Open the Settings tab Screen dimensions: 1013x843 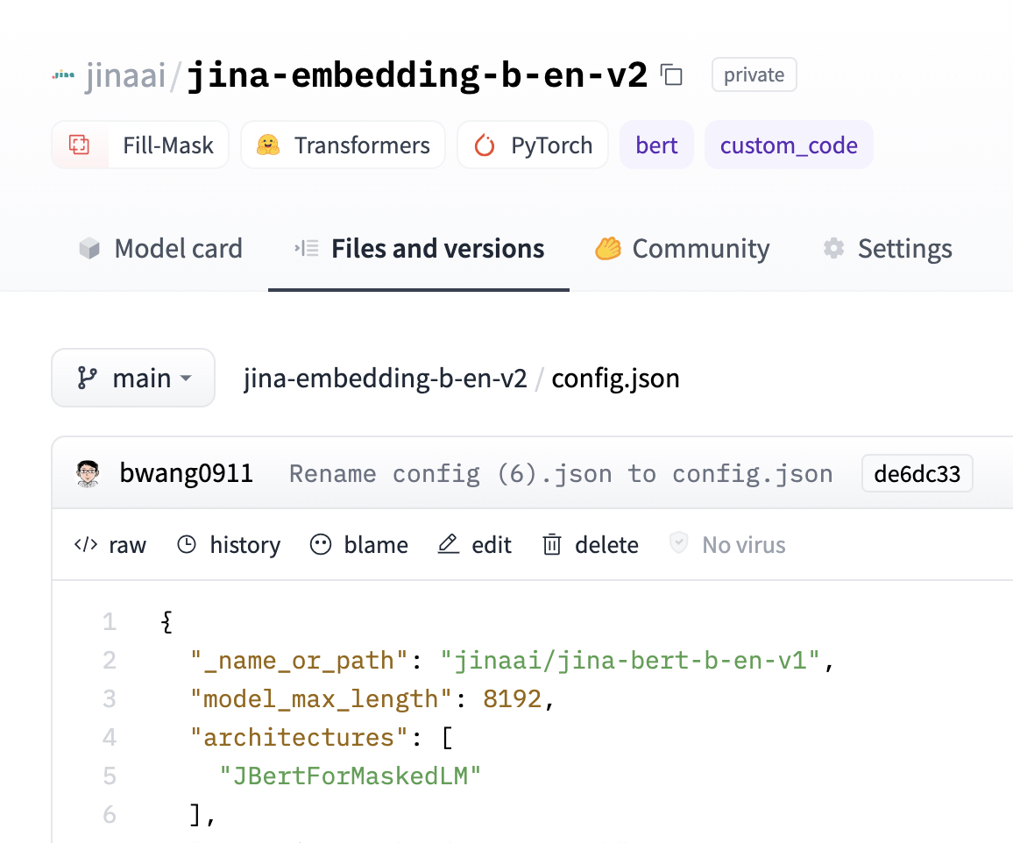click(x=888, y=249)
